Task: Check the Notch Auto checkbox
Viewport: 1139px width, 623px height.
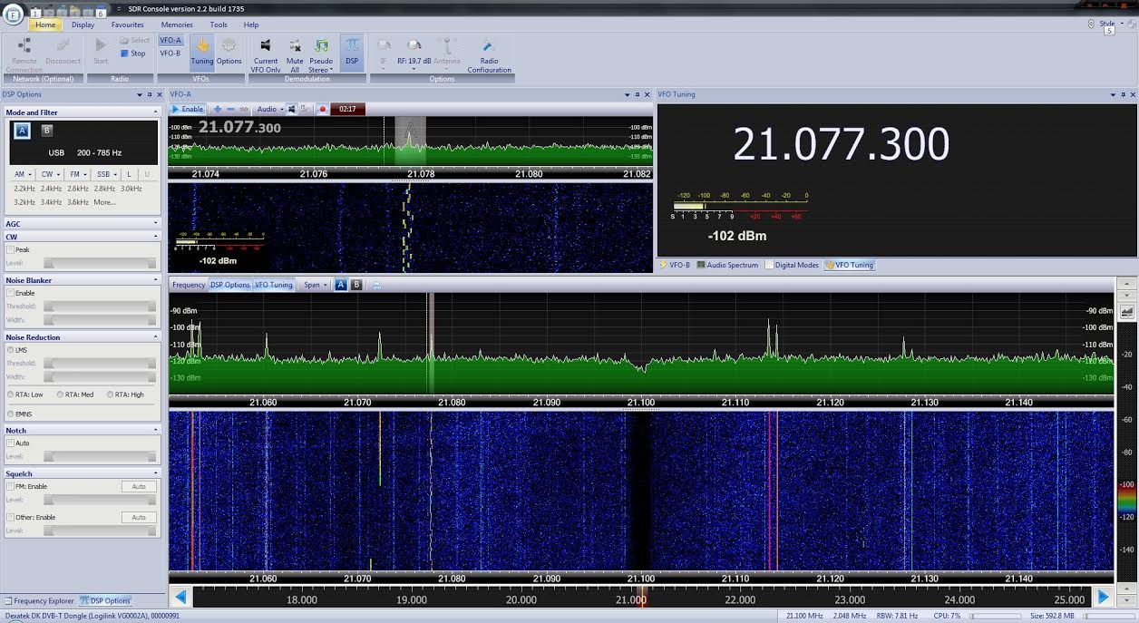Action: click(11, 443)
